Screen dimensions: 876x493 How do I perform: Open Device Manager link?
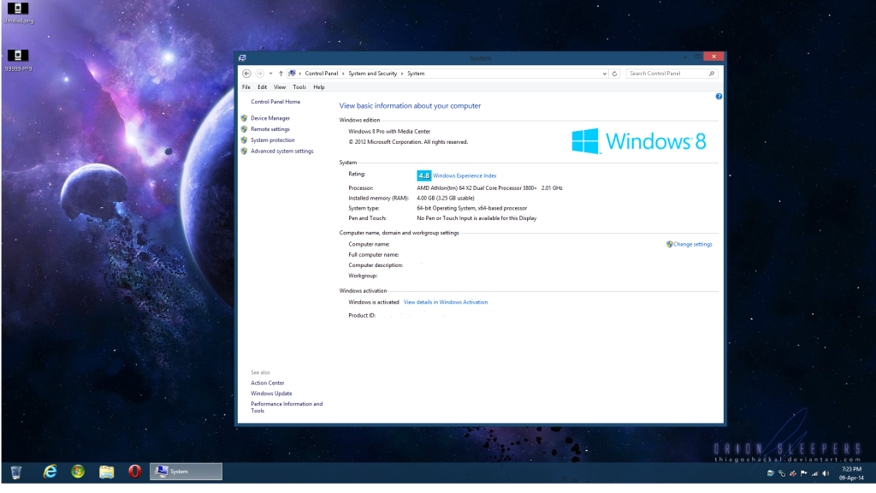pos(269,118)
